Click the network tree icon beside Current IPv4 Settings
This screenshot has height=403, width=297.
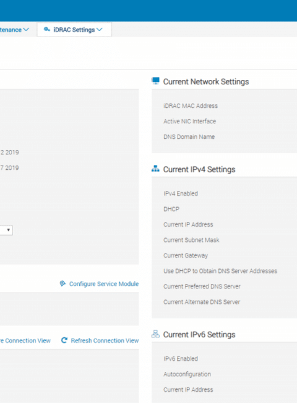pyautogui.click(x=155, y=169)
